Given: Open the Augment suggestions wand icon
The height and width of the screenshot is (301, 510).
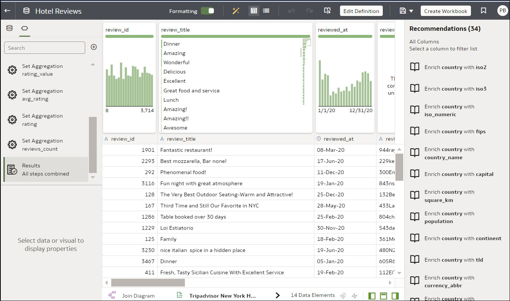Looking at the screenshot, I should tap(236, 11).
